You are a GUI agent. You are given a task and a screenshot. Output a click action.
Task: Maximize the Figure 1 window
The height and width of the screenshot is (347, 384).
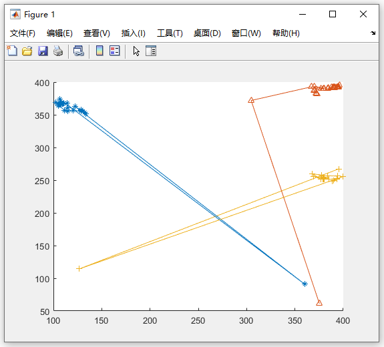(333, 14)
